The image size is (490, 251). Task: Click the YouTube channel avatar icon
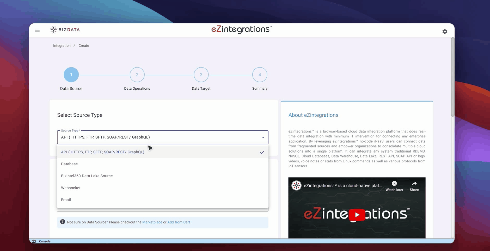[x=296, y=186]
